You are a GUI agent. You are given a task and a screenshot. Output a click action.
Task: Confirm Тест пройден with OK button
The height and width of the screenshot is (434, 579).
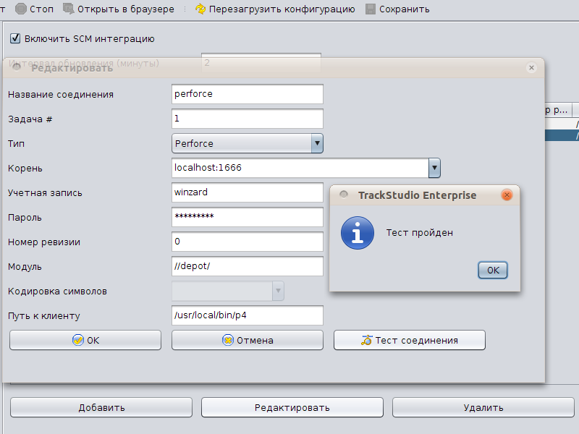point(493,270)
